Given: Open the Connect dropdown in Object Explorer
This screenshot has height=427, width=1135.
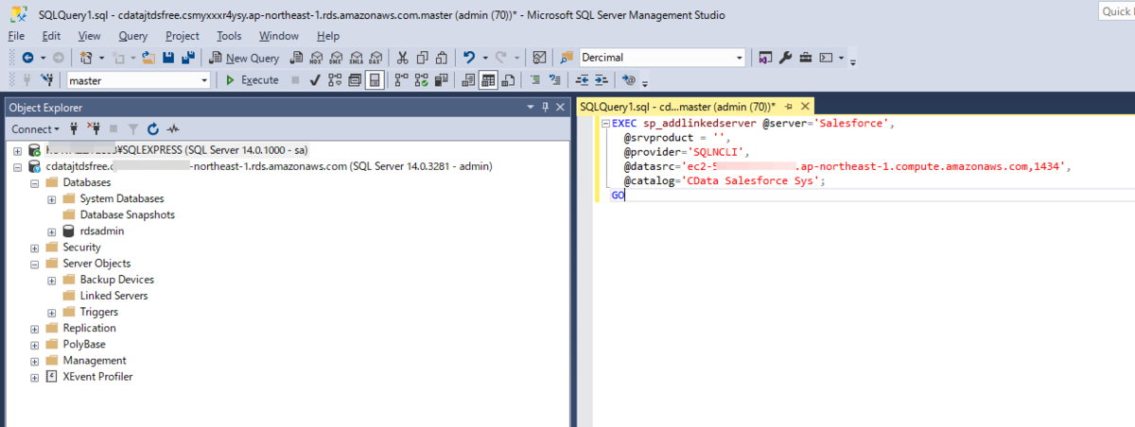Looking at the screenshot, I should pyautogui.click(x=36, y=128).
